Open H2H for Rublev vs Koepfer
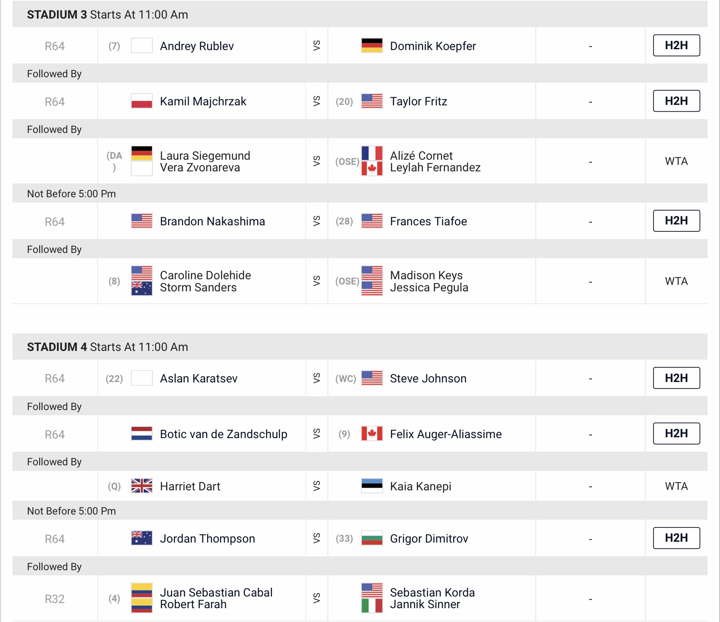Image resolution: width=720 pixels, height=622 pixels. pyautogui.click(x=676, y=45)
